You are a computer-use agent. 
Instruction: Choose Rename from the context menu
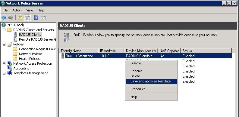(x=151, y=71)
